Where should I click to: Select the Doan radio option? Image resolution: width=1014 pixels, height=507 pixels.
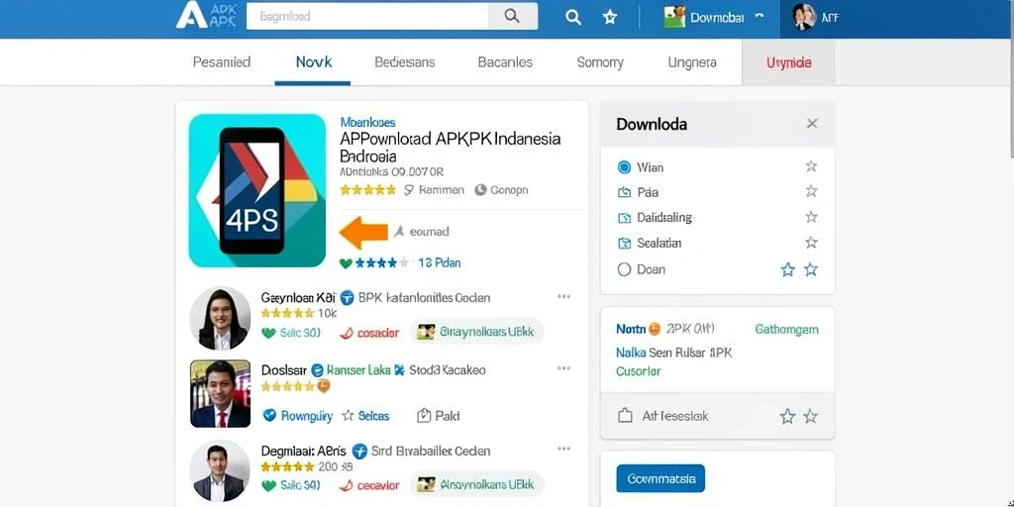coord(624,269)
